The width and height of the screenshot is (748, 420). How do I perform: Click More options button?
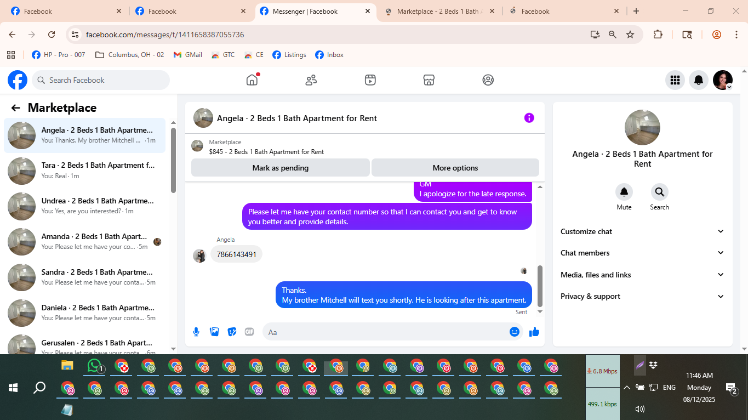point(455,168)
